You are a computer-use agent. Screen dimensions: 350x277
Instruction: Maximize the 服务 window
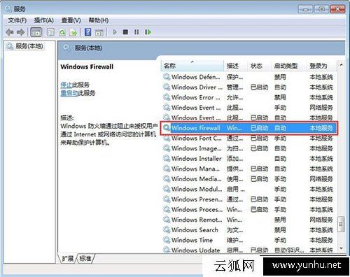coord(321,9)
